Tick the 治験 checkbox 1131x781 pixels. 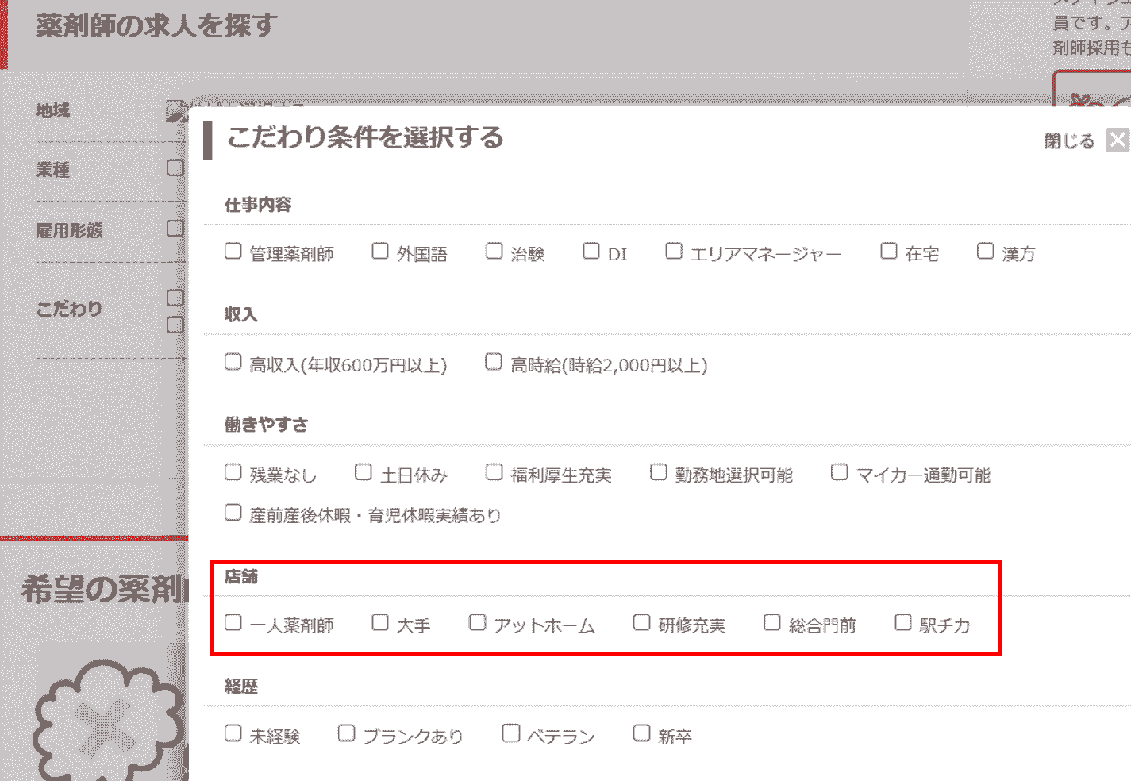click(494, 252)
